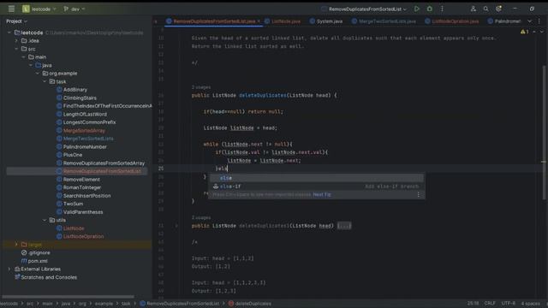Click the warning indicator in editor
The image size is (548, 308).
click(524, 32)
